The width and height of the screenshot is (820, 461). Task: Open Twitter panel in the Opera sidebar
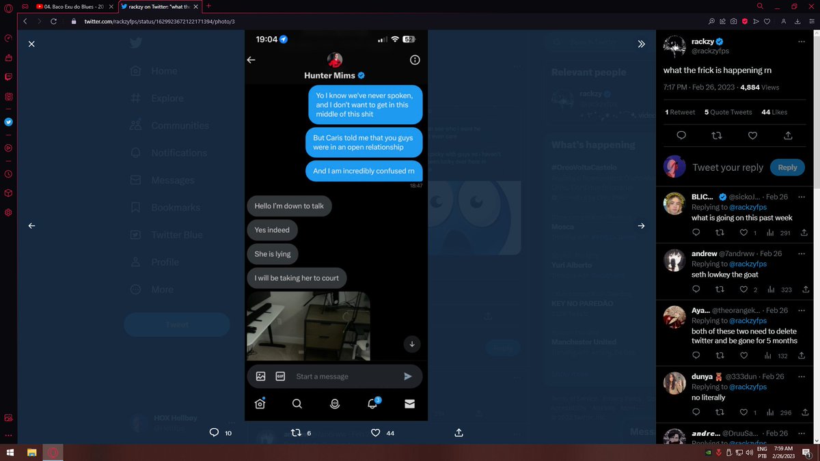click(8, 122)
